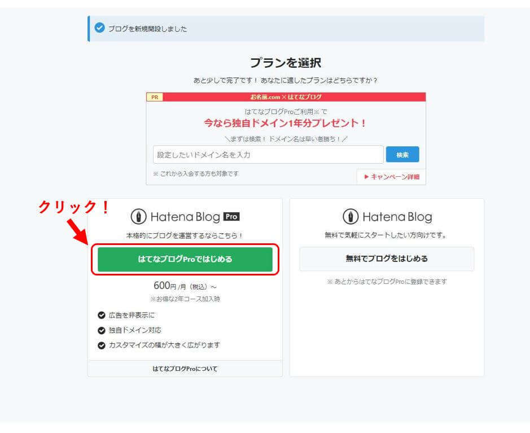Click the green はてなブログProではじめる button
This screenshot has height=433, width=530.
click(185, 259)
